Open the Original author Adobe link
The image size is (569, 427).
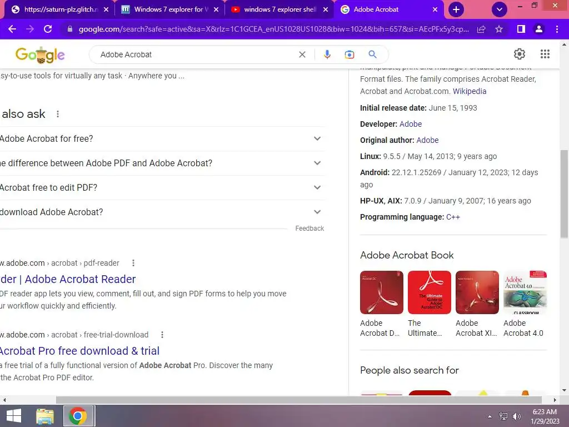427,140
